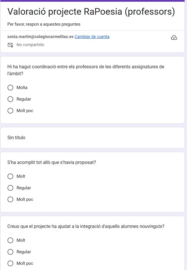Viewport: 187px width, 270px height.
Task: Click the 'Hi ha hagut coordinació' question text
Action: tap(86, 67)
